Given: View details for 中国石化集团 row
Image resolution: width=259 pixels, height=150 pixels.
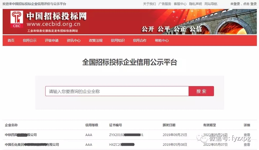Looking at the screenshot, I should 247,144.
